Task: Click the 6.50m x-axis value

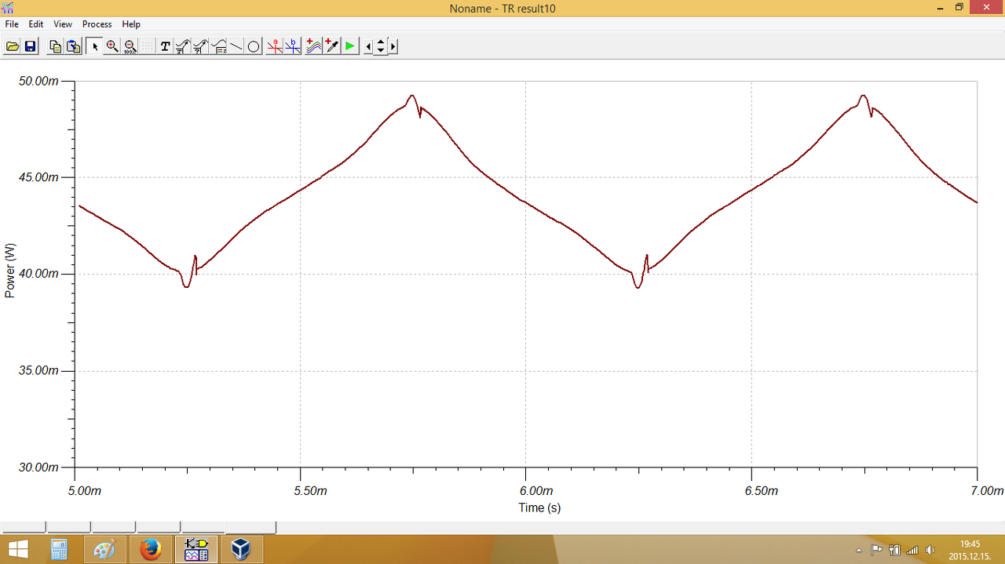Action: [761, 491]
